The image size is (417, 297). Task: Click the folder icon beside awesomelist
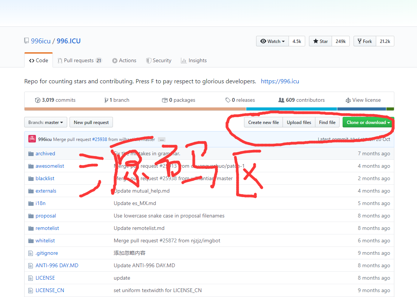pos(31,166)
